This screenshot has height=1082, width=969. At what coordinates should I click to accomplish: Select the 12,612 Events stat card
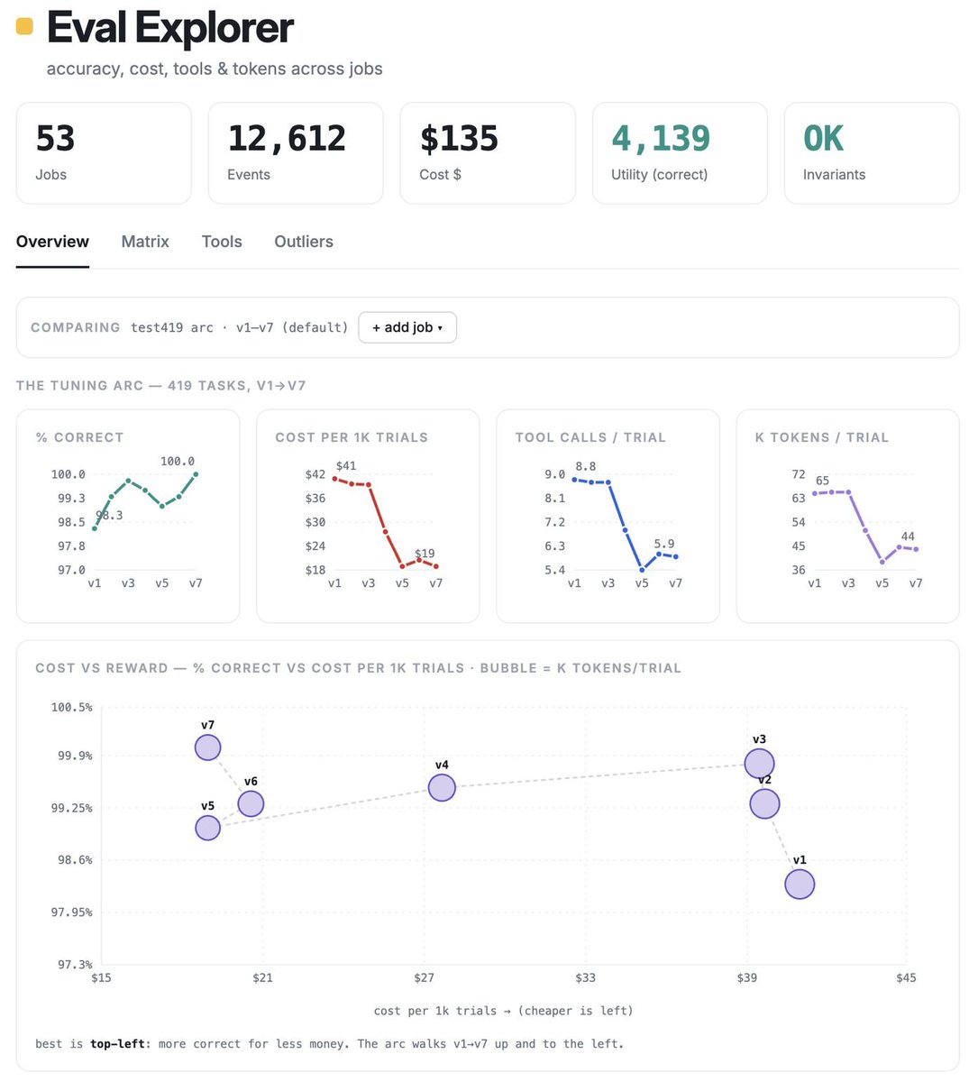click(x=296, y=153)
